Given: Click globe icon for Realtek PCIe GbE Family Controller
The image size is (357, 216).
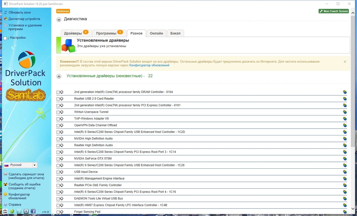Looking at the screenshot, I should tap(345, 185).
